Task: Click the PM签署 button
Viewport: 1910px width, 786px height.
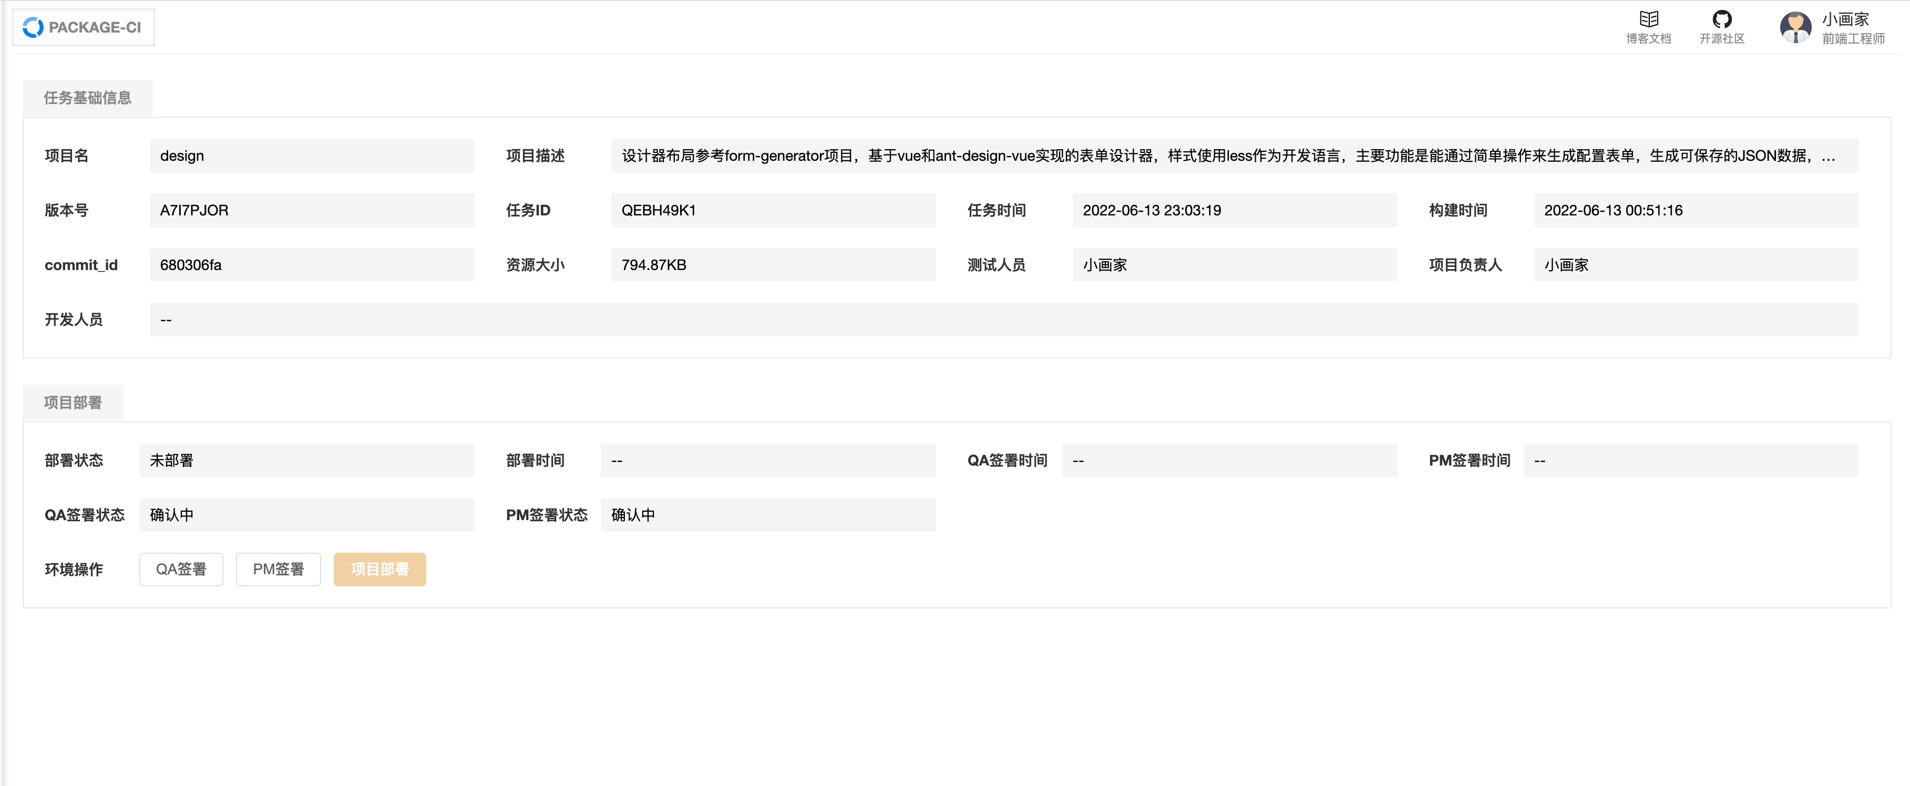Action: click(x=278, y=568)
